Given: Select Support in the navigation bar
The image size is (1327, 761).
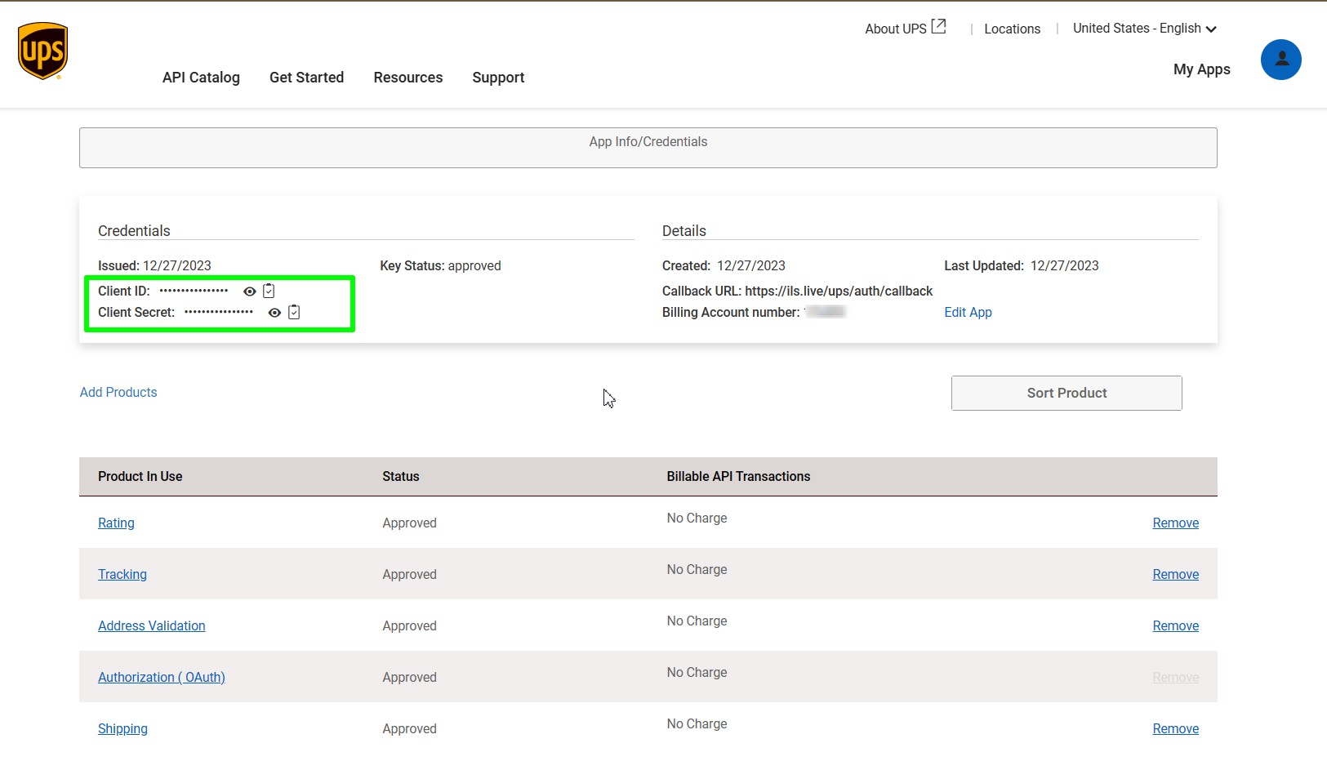Looking at the screenshot, I should coord(498,78).
